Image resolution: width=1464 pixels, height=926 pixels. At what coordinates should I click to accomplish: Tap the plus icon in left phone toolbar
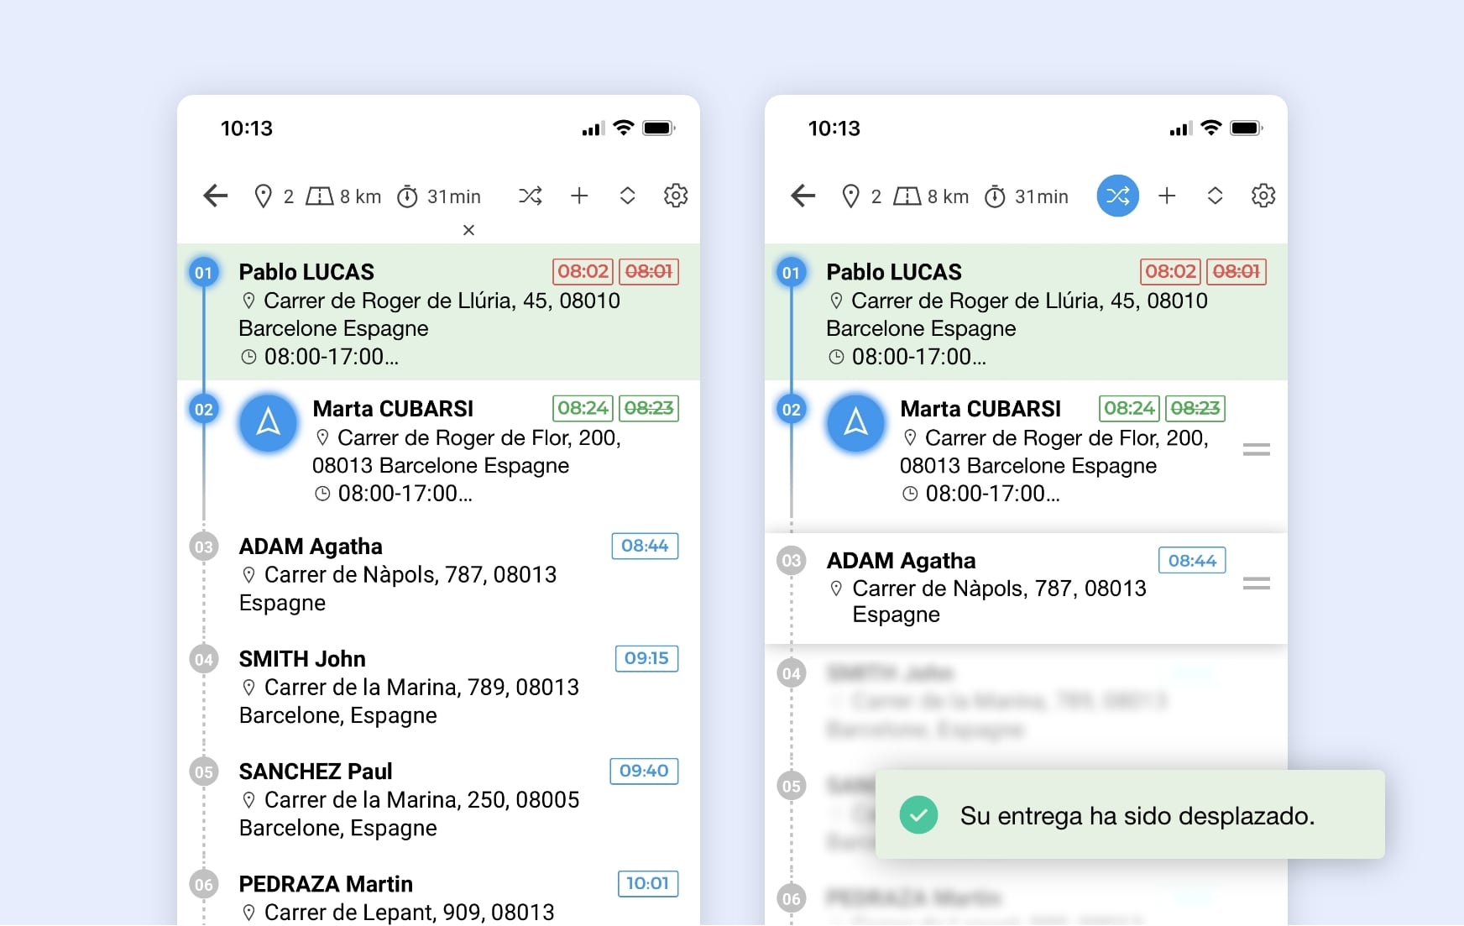(579, 196)
